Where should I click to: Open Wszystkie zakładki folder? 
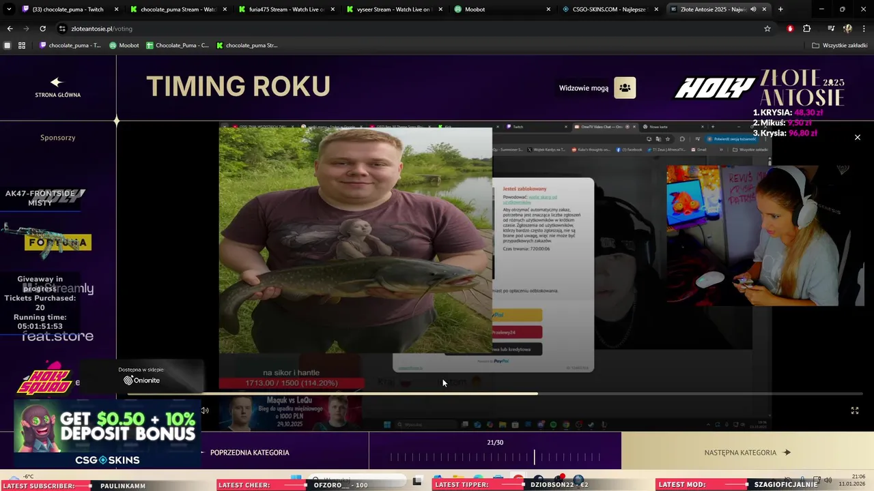coord(840,46)
